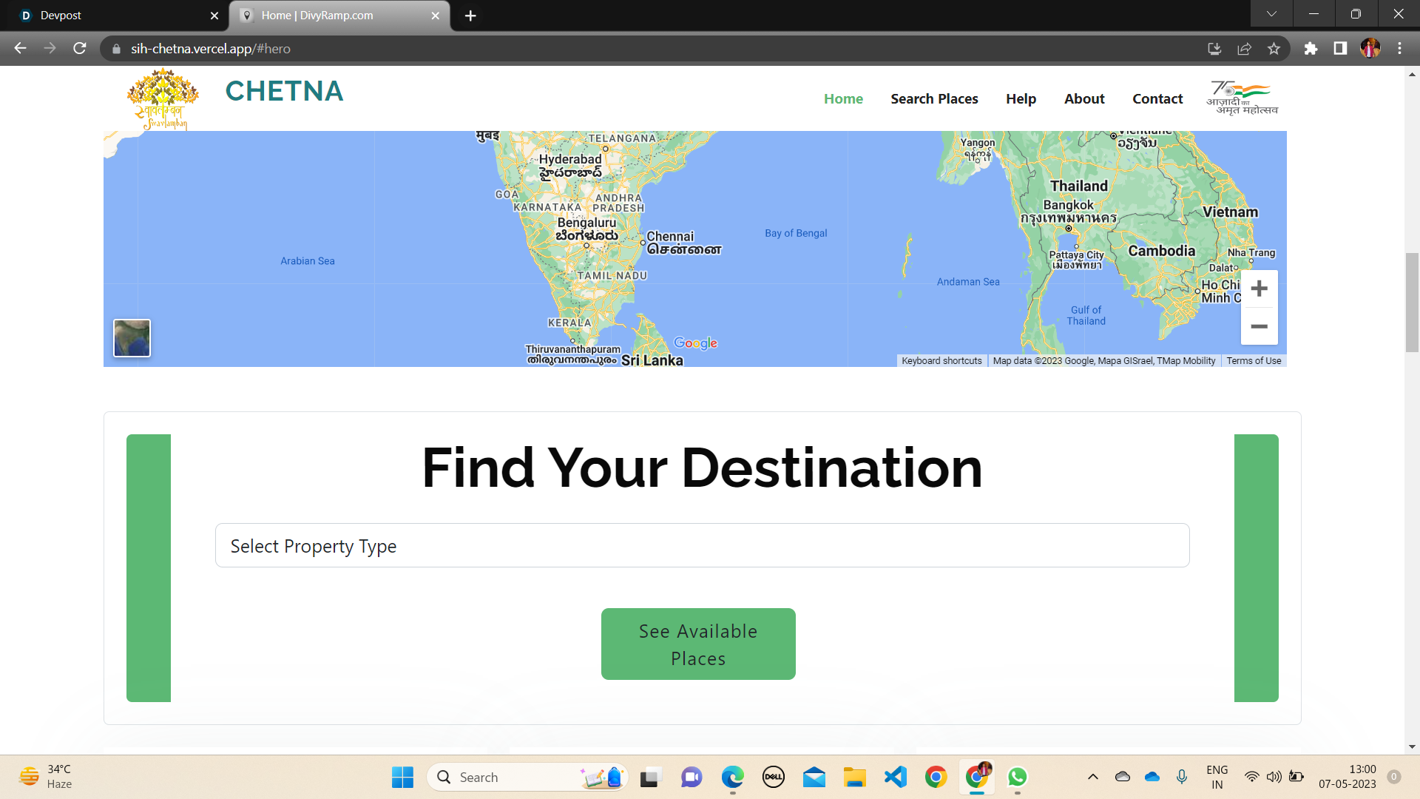Expand the tab search chevron
This screenshot has height=799, width=1420.
tap(1271, 14)
